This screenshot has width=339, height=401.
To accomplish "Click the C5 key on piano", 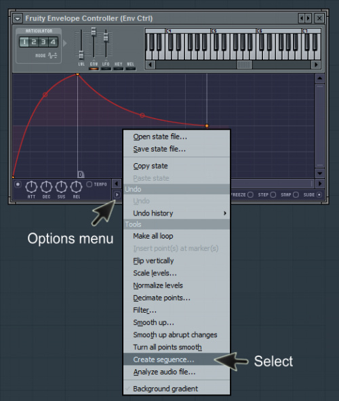I will [x=214, y=55].
